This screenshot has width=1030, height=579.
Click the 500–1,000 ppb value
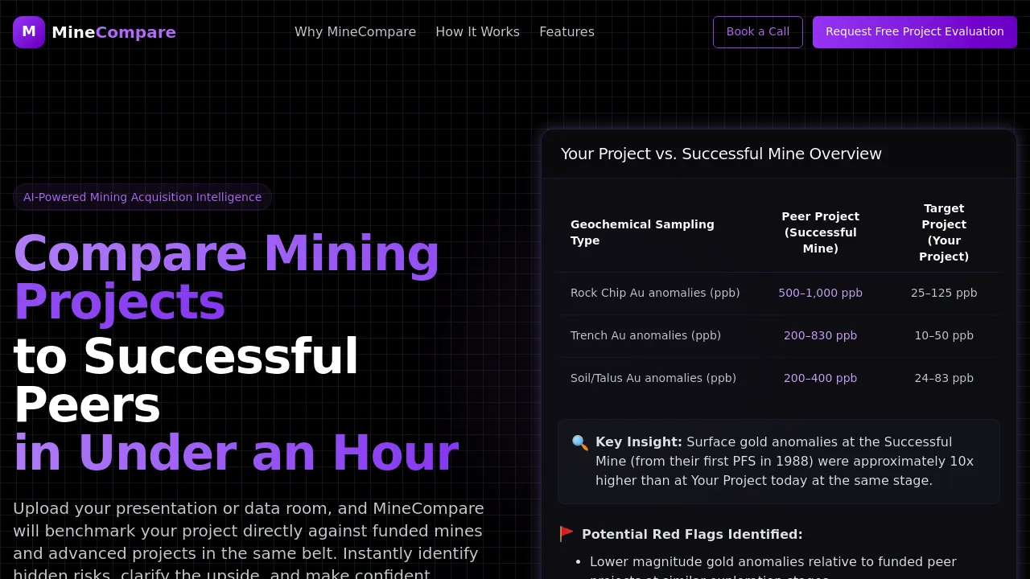click(x=821, y=293)
